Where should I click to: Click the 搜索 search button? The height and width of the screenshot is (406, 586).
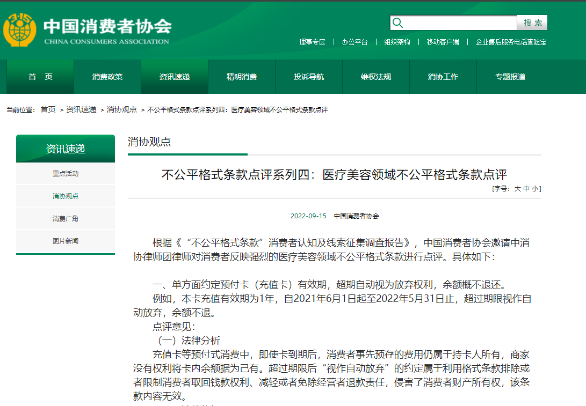532,23
